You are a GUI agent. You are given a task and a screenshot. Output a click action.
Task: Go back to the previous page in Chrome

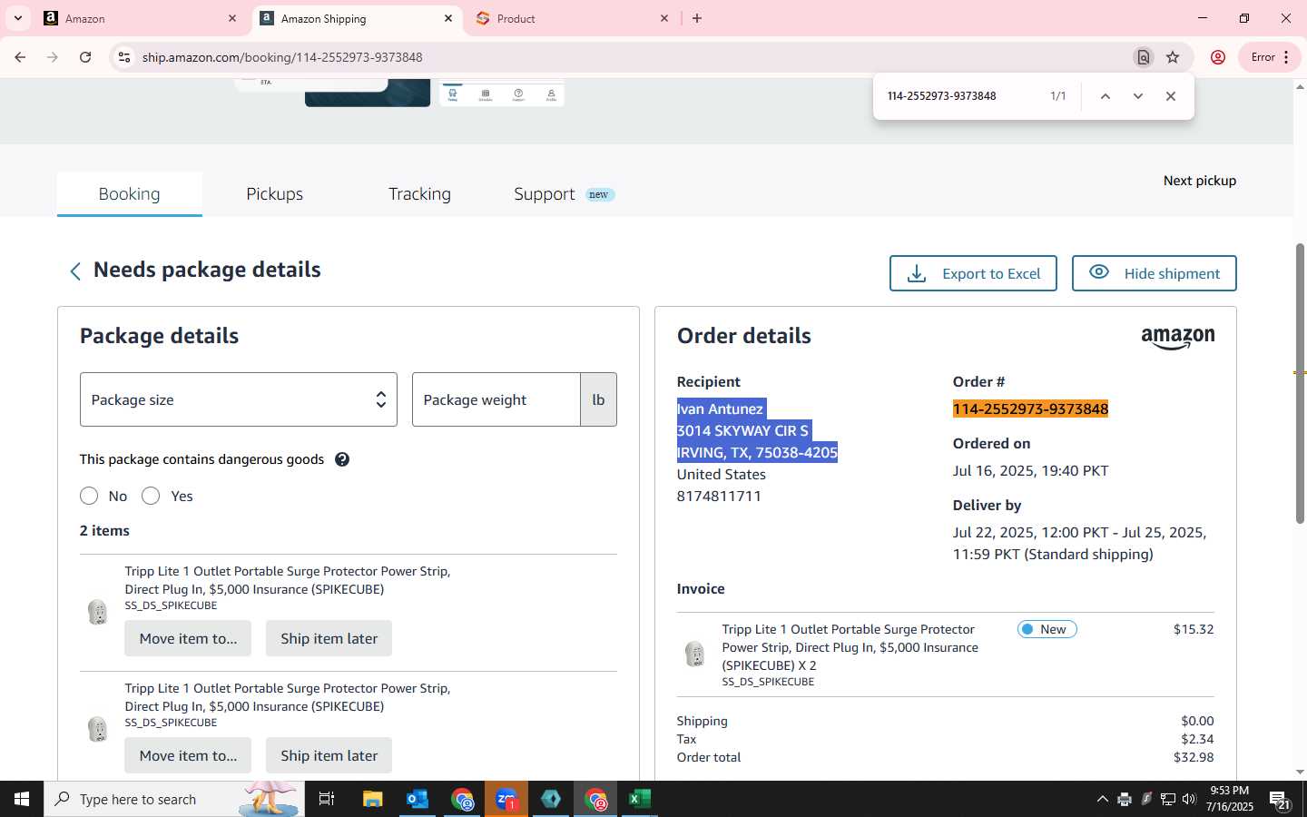tap(20, 57)
